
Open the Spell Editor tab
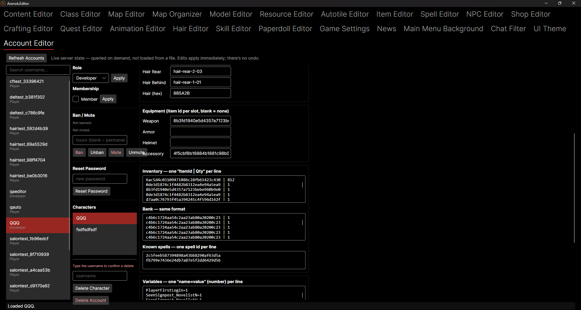(x=440, y=14)
